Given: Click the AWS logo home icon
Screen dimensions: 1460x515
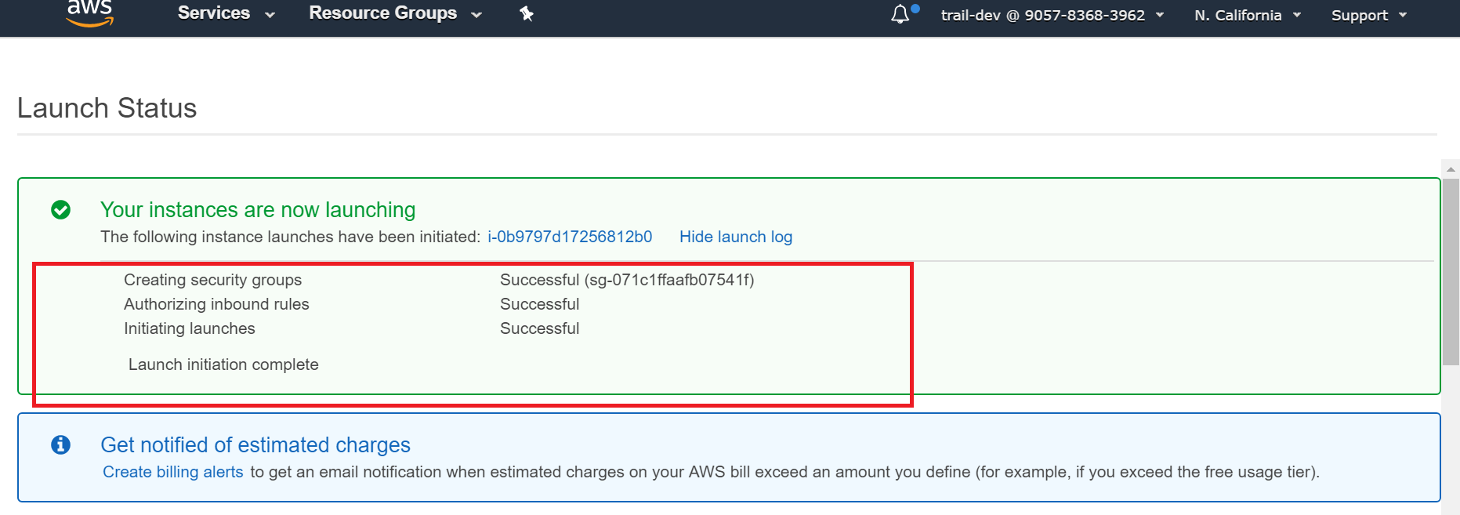Looking at the screenshot, I should [x=89, y=13].
